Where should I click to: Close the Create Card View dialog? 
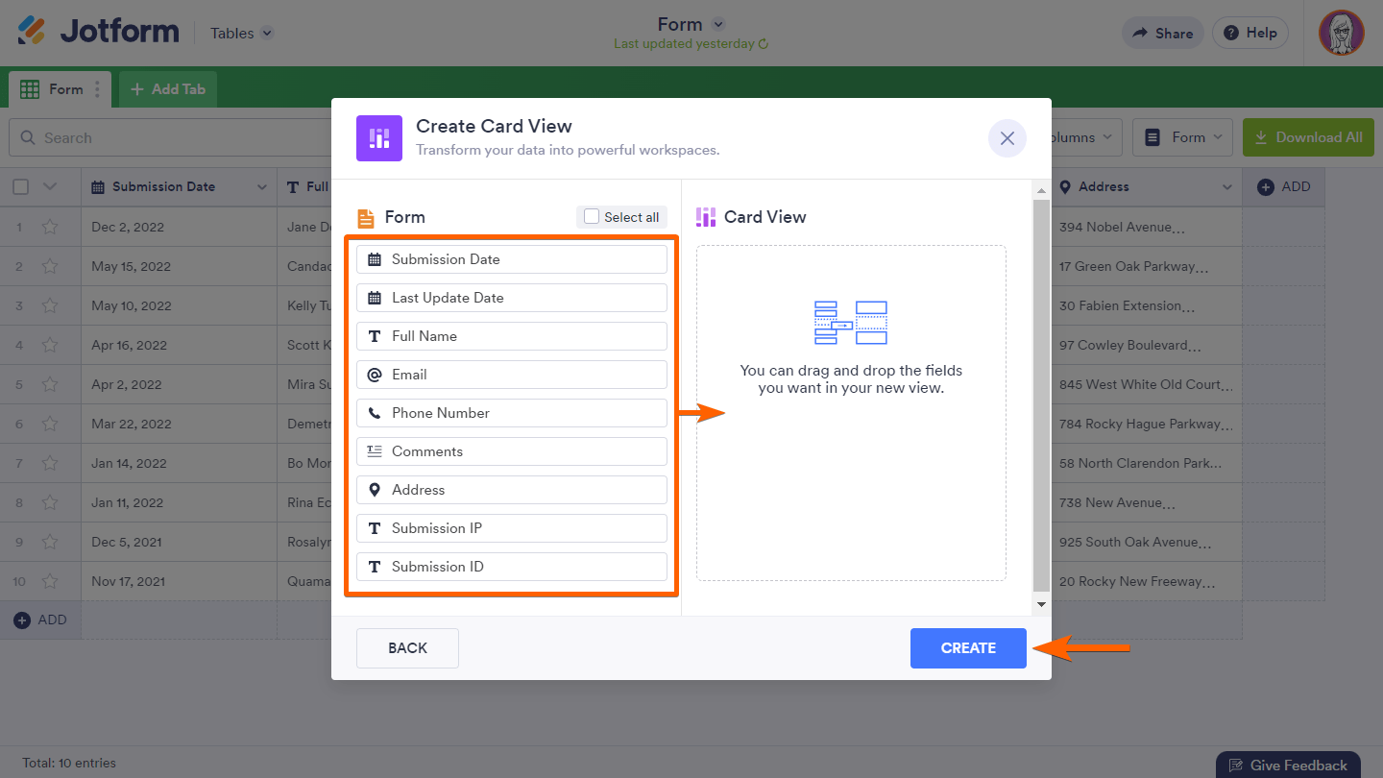point(1007,138)
